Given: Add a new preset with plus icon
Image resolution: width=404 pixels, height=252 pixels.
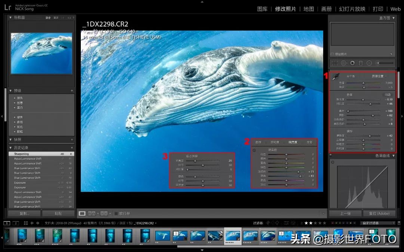Looking at the screenshot, I should (x=72, y=91).
